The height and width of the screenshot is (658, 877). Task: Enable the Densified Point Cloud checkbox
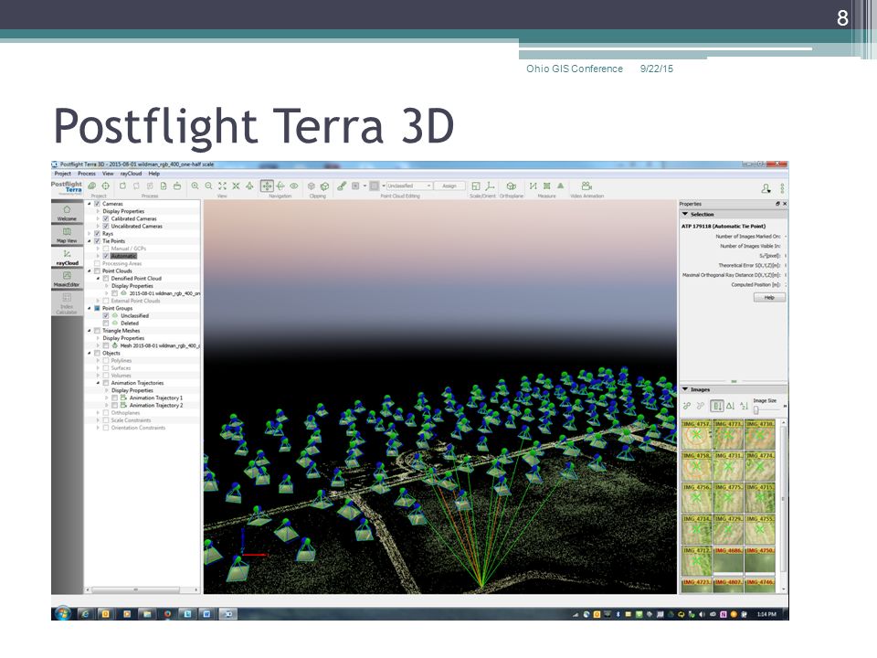point(106,278)
